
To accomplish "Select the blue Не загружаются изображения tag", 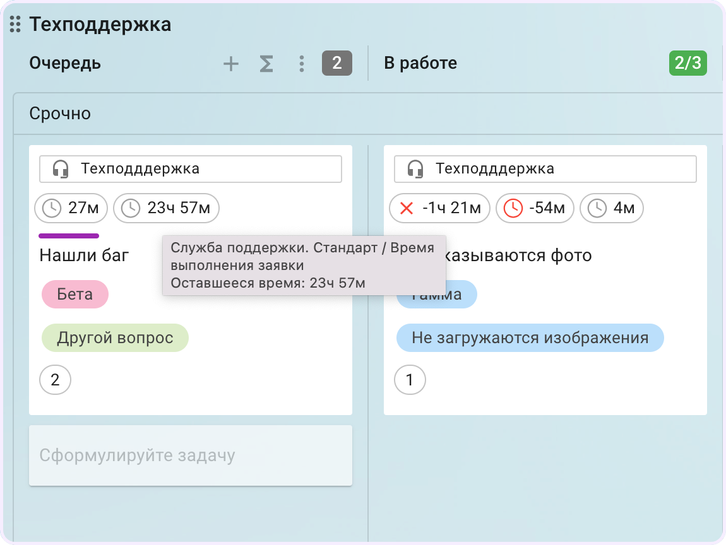I will [x=530, y=337].
